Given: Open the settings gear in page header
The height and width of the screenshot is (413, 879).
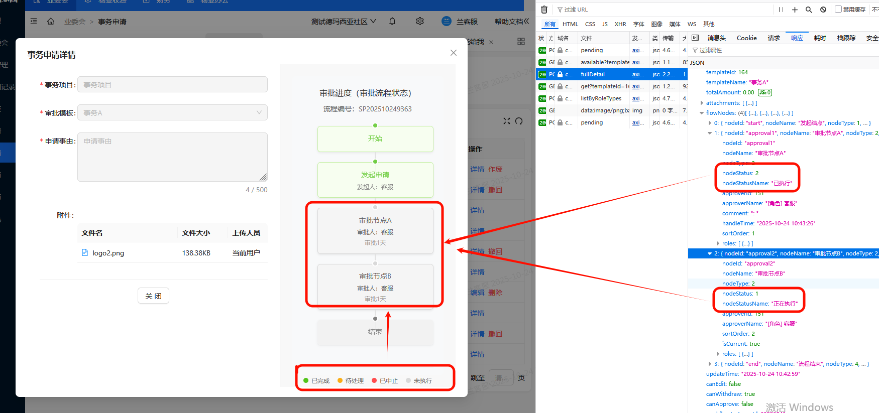Looking at the screenshot, I should coord(420,21).
